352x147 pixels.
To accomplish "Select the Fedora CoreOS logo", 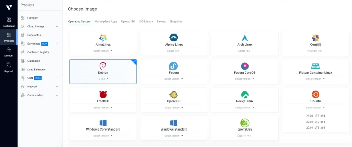I will 245,66.
